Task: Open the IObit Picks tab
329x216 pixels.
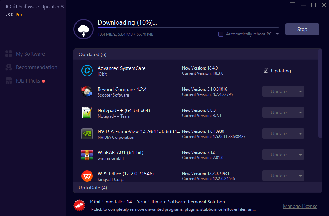Action: (x=25, y=81)
